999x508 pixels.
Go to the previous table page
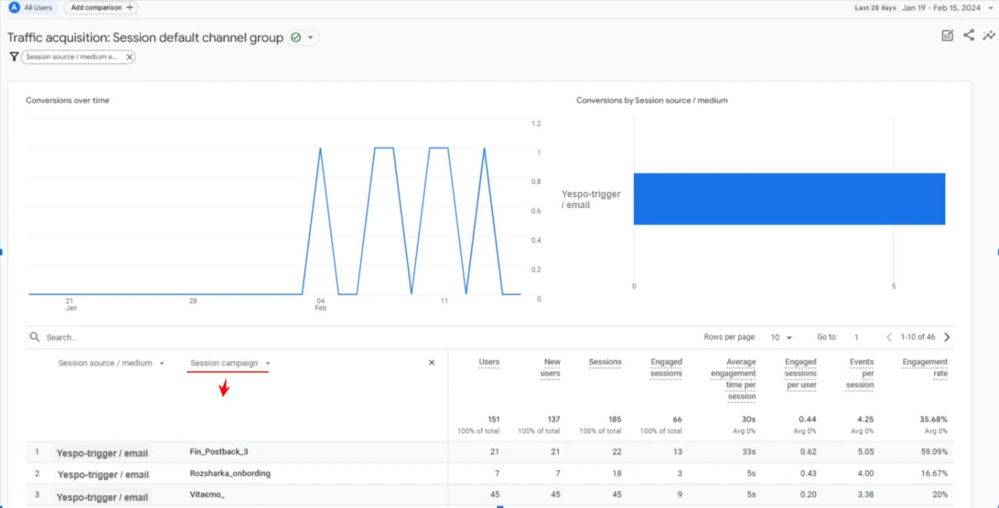pos(889,337)
